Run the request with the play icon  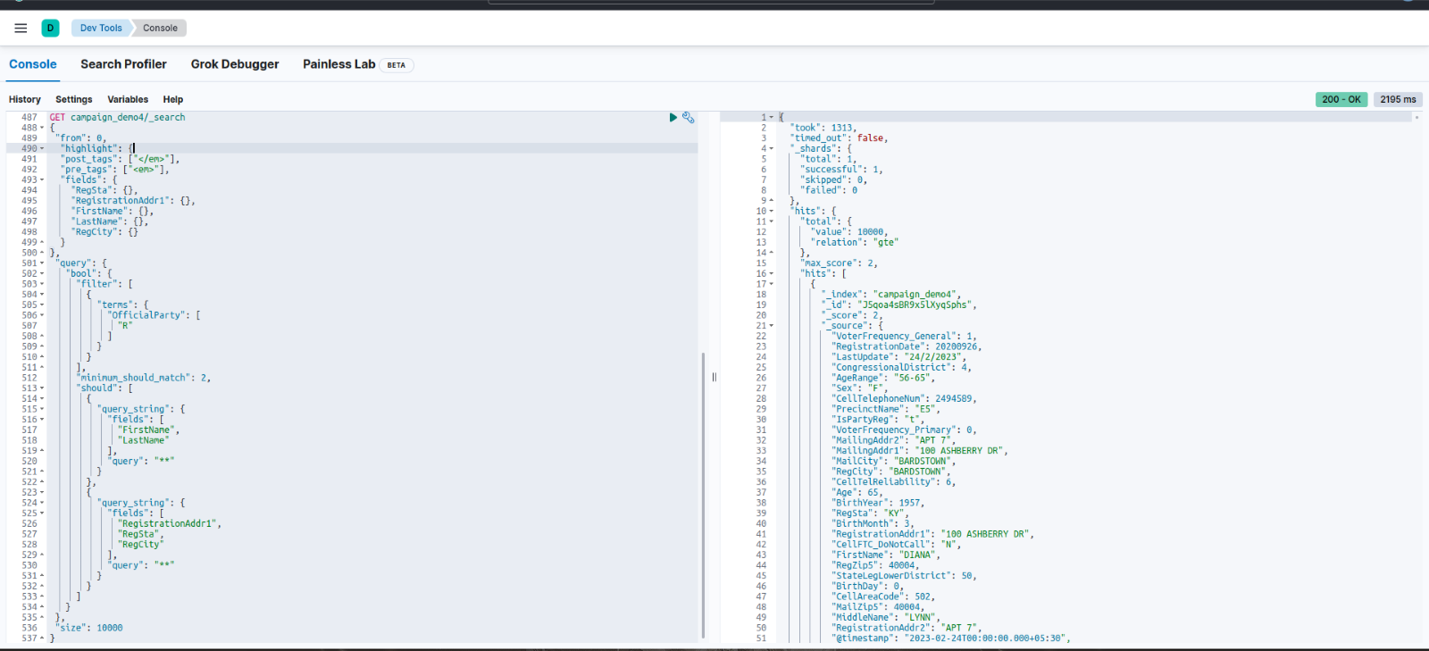click(673, 117)
